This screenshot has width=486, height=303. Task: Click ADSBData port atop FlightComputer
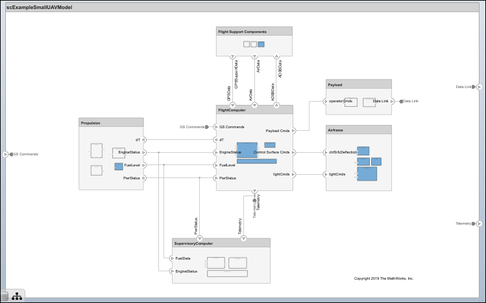coord(276,105)
